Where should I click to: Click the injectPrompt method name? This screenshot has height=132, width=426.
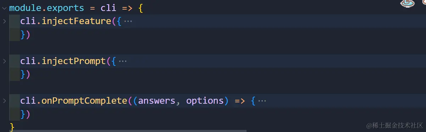74,61
